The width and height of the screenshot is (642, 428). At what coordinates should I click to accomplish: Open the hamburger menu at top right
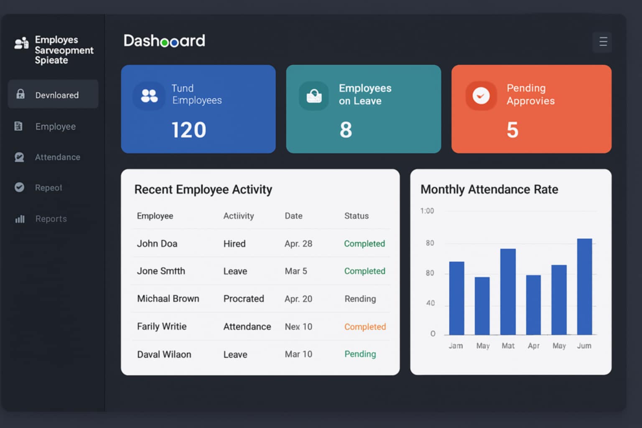click(602, 42)
